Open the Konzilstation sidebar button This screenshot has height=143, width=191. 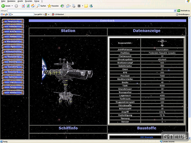13,42
